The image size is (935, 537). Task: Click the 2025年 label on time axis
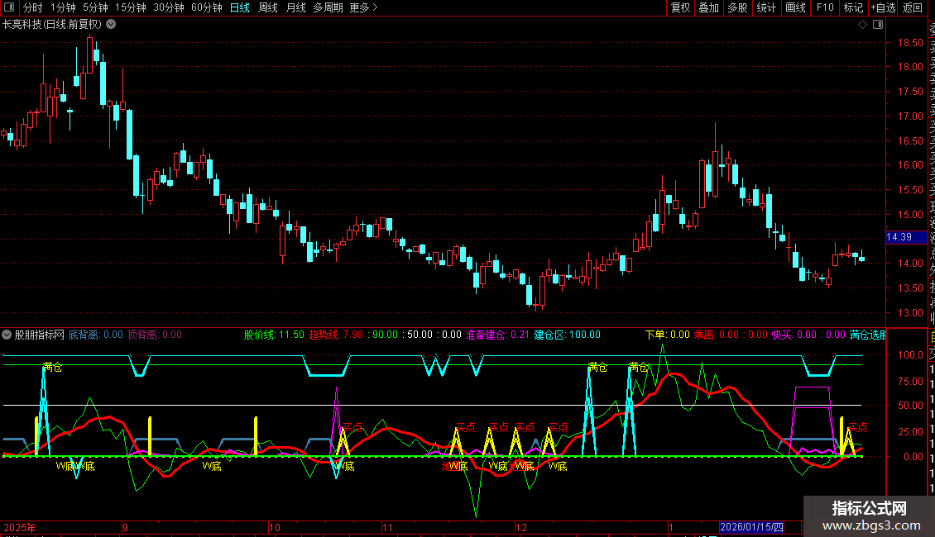[x=20, y=527]
